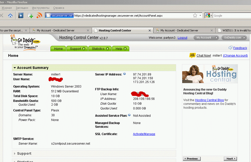This screenshot has height=162, width=251.
Task: Click the My Account header button
Action: click(x=206, y=38)
